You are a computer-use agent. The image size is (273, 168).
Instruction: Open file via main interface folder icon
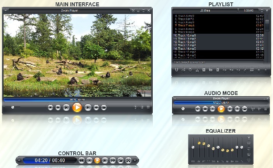(104, 107)
